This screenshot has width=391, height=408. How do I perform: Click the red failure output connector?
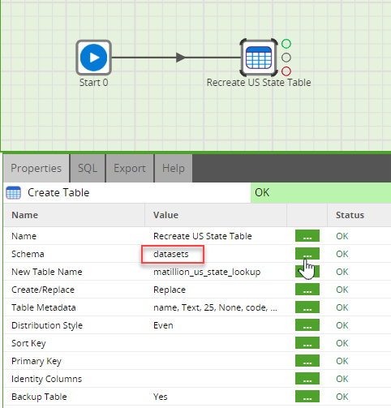(x=286, y=71)
